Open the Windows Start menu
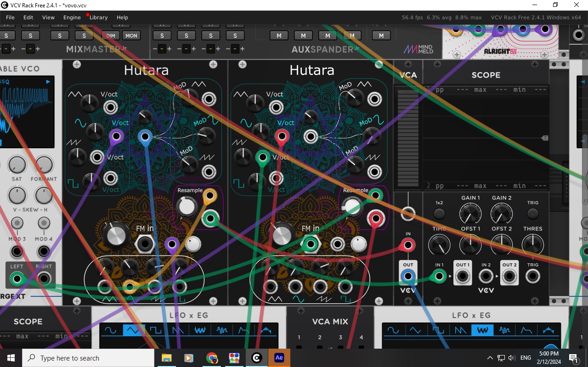Image resolution: width=588 pixels, height=367 pixels. pyautogui.click(x=11, y=358)
